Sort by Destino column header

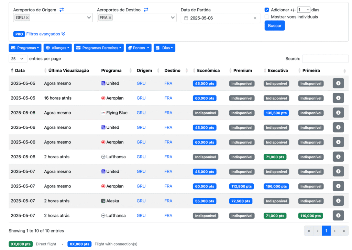click(173, 70)
